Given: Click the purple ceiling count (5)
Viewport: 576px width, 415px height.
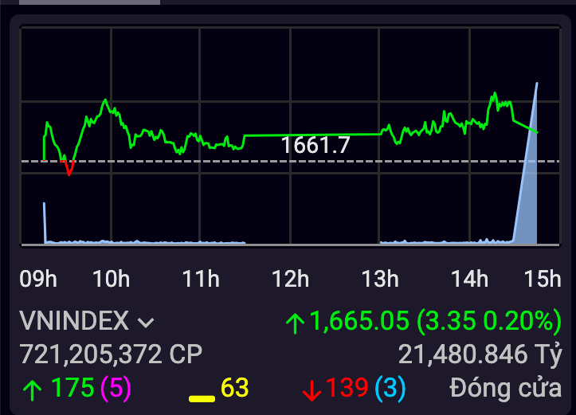Looking at the screenshot, I should pos(116,389).
